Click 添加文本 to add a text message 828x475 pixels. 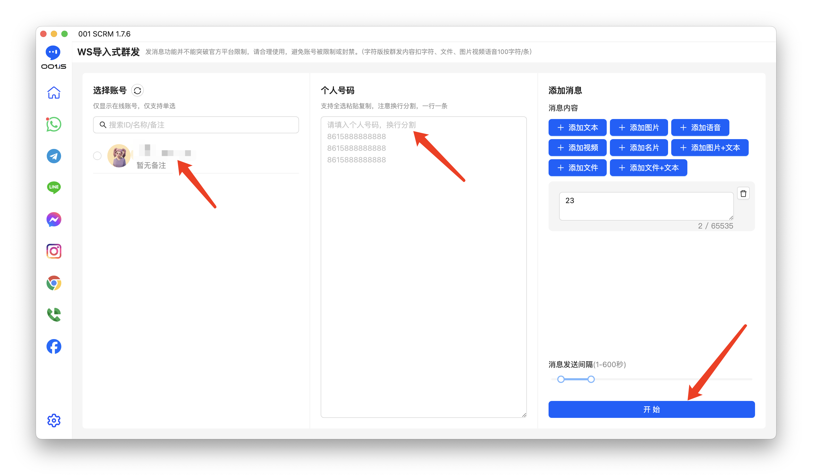577,127
